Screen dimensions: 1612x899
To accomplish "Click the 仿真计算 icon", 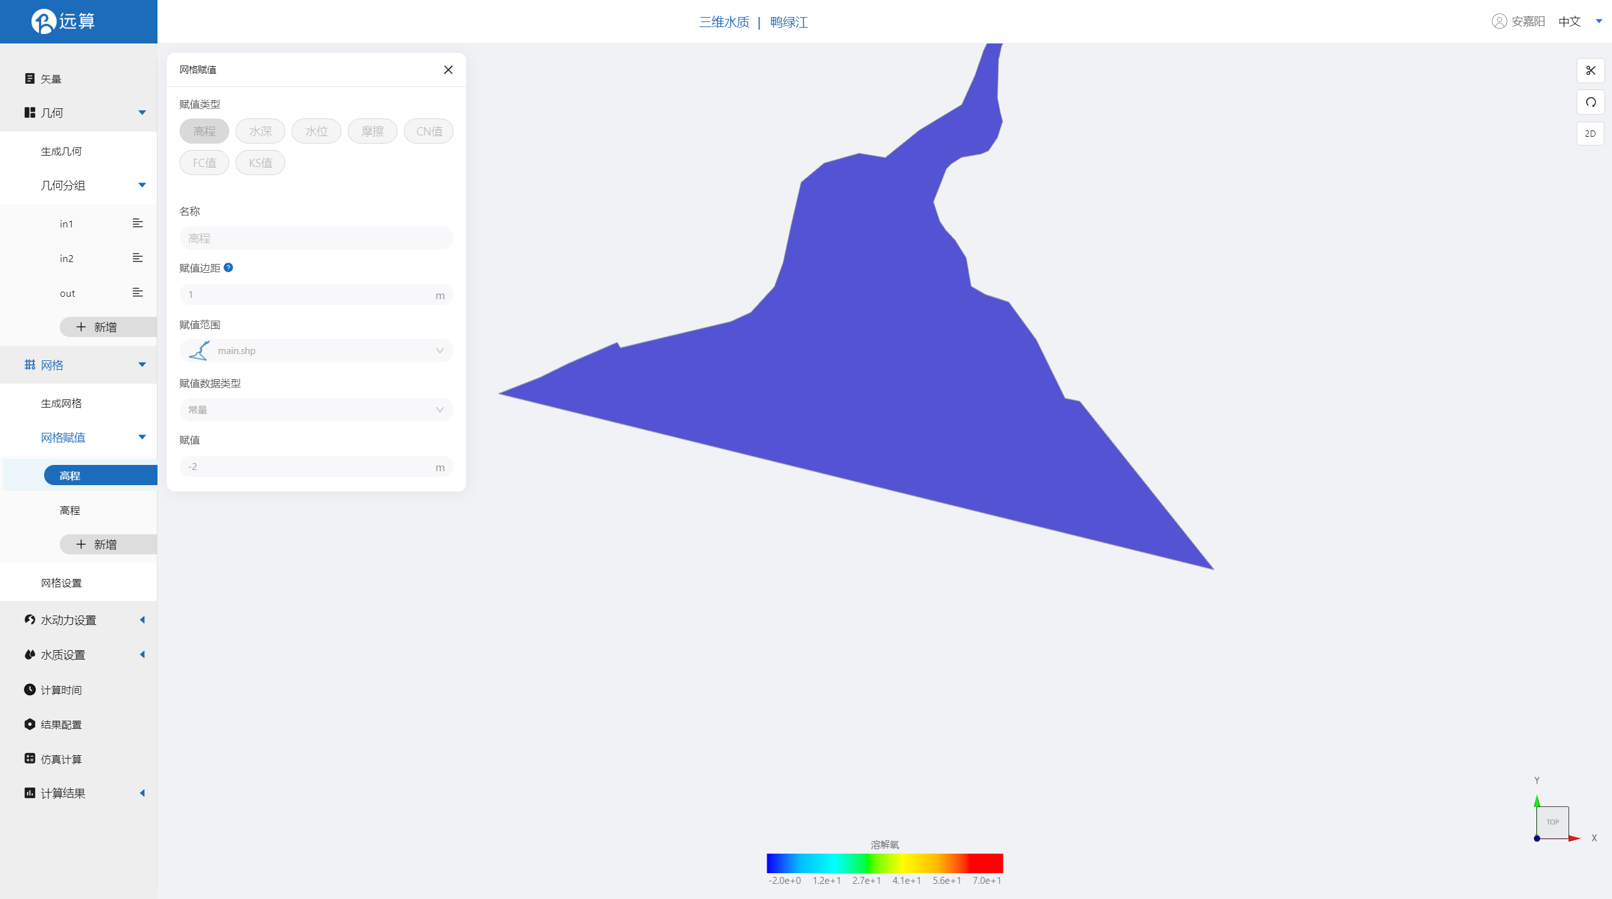I will tap(30, 759).
